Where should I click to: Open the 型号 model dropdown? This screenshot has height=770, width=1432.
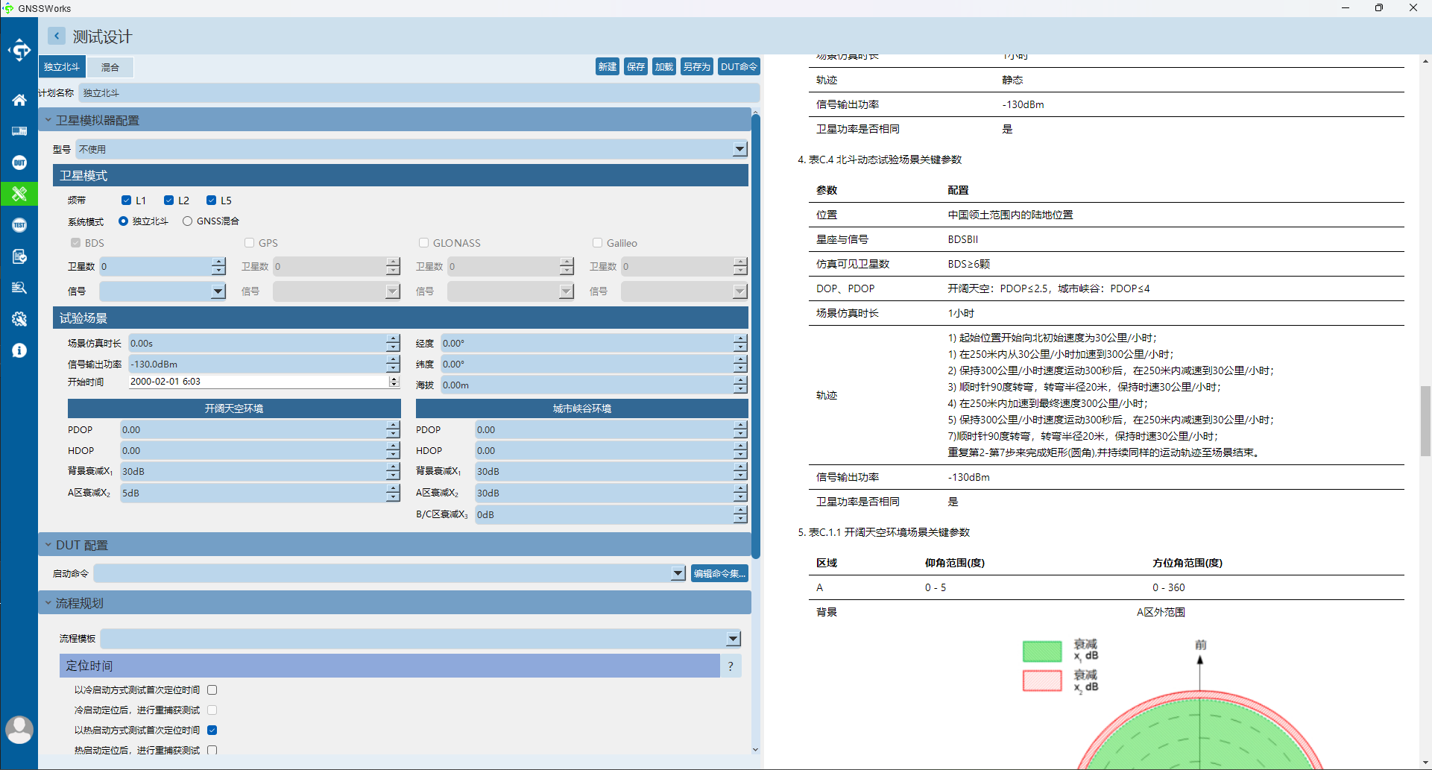tap(739, 149)
